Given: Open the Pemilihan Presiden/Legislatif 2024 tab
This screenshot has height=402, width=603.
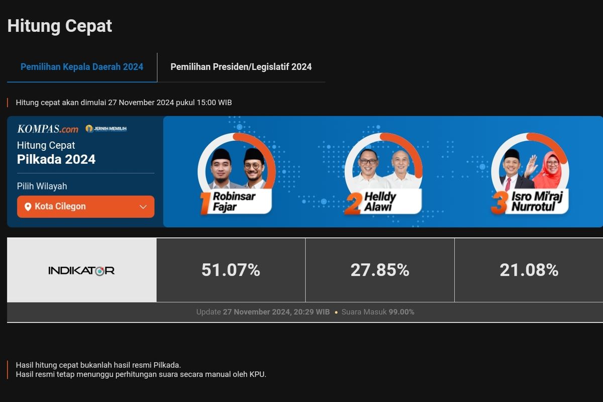Looking at the screenshot, I should tap(241, 67).
